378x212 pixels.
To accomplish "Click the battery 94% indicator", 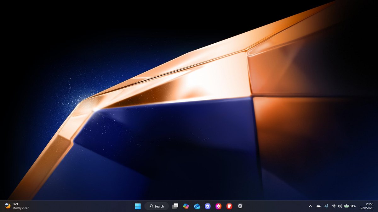I will [x=350, y=206].
